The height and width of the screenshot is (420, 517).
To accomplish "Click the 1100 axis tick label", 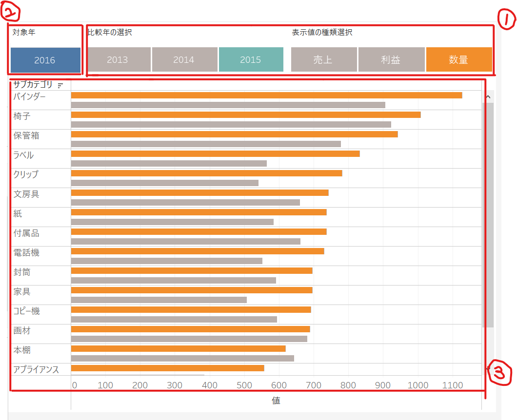I will pyautogui.click(x=453, y=385).
